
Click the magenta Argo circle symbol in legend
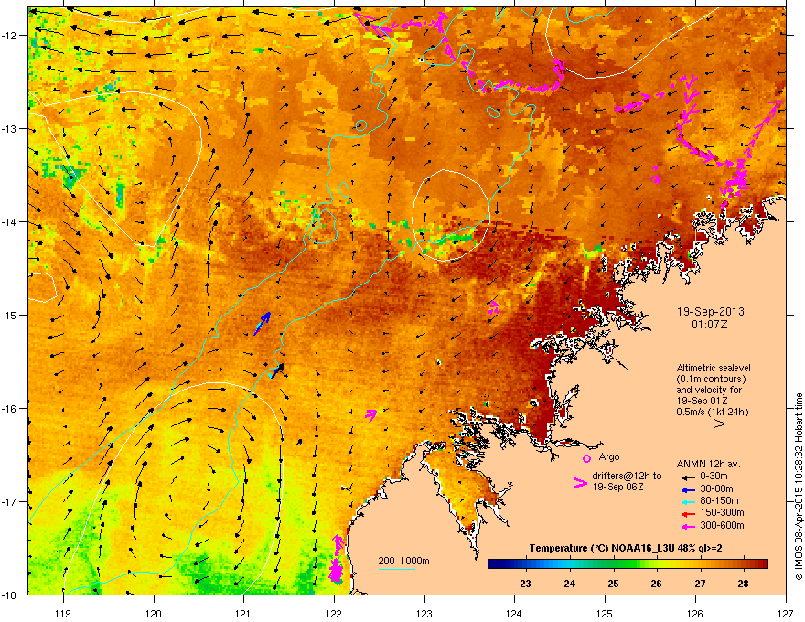pyautogui.click(x=586, y=458)
